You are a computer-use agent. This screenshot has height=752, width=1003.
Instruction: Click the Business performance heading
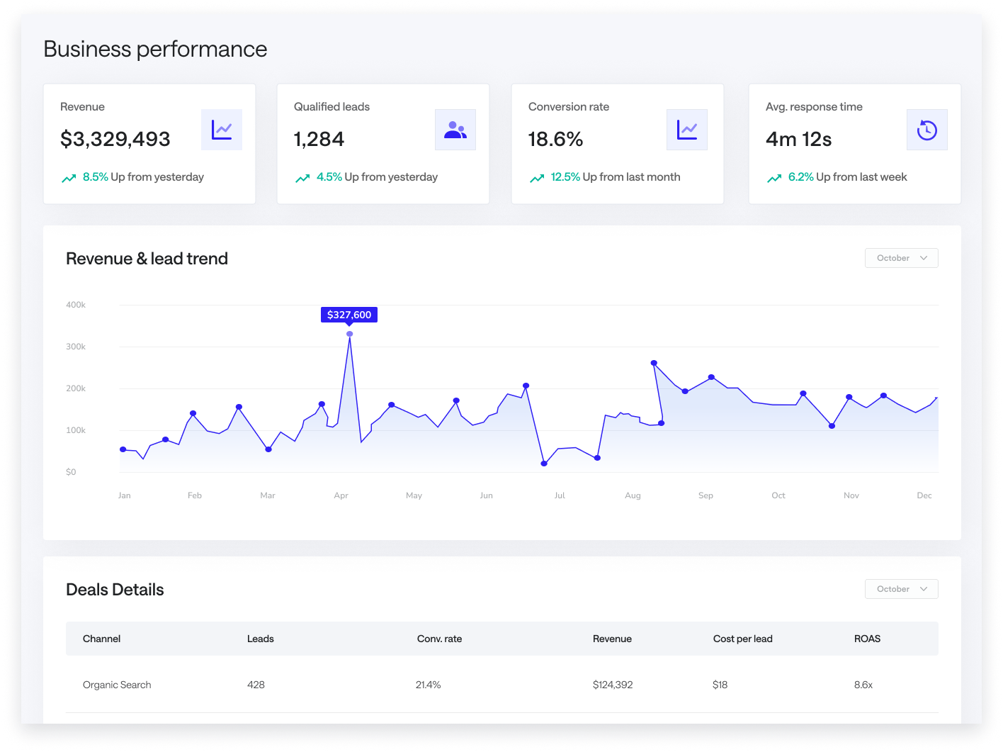point(155,49)
